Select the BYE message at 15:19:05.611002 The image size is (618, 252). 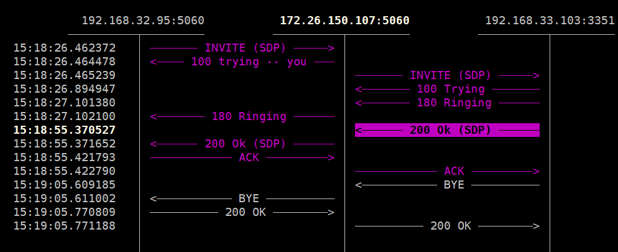242,198
